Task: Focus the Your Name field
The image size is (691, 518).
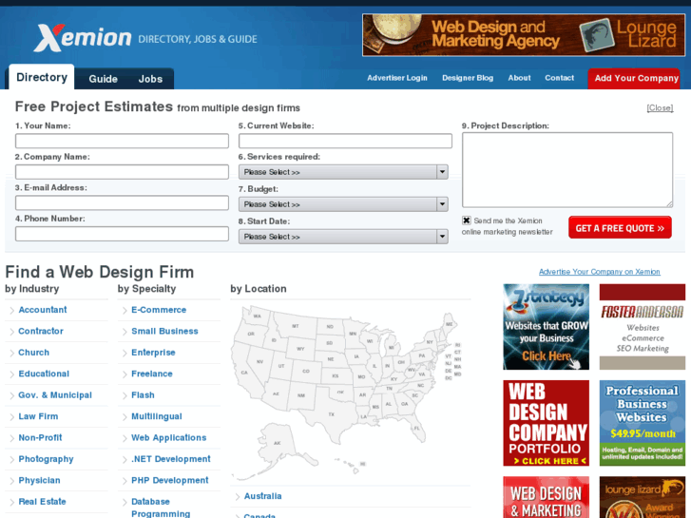Action: [122, 141]
